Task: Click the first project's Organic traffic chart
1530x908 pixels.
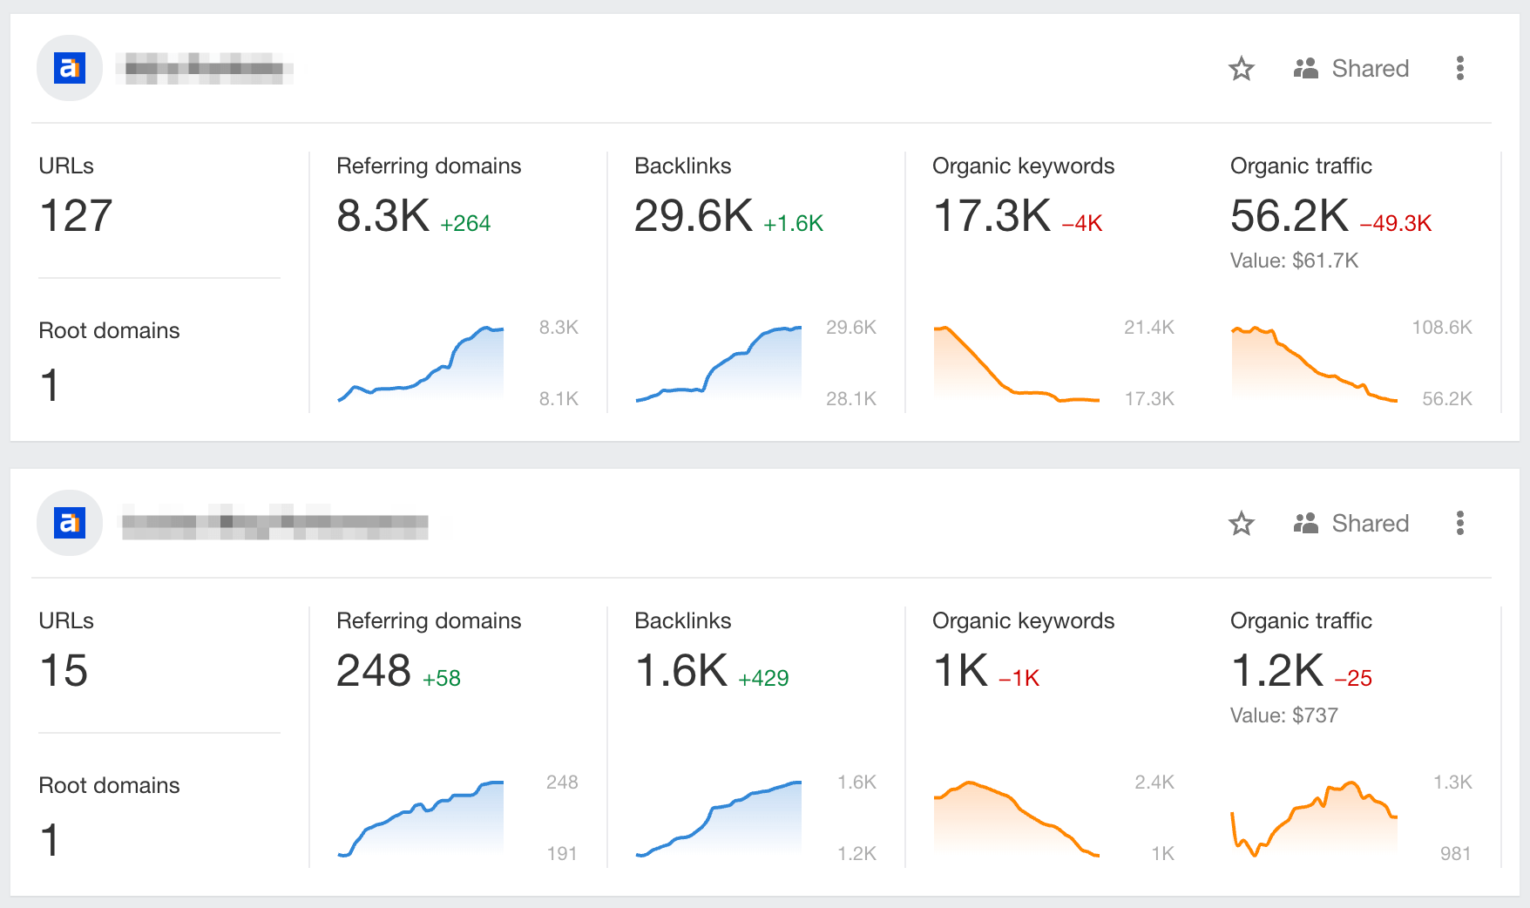Action: pos(1314,364)
